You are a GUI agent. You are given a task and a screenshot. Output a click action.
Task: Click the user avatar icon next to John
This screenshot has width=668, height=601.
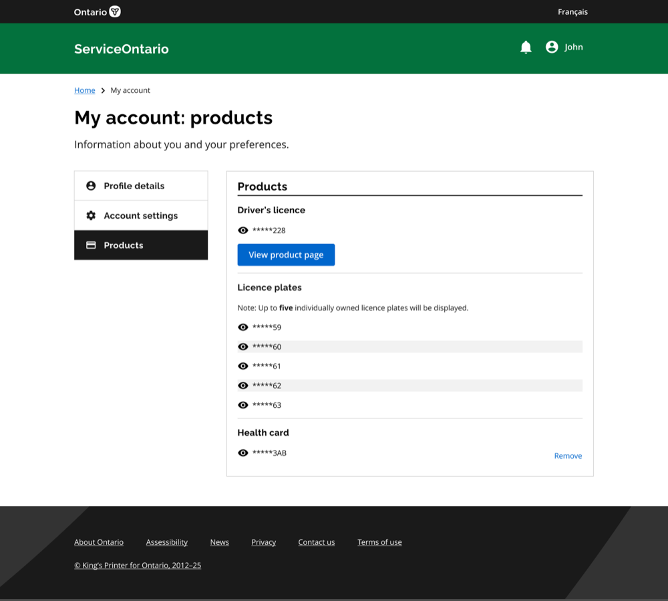pyautogui.click(x=552, y=47)
